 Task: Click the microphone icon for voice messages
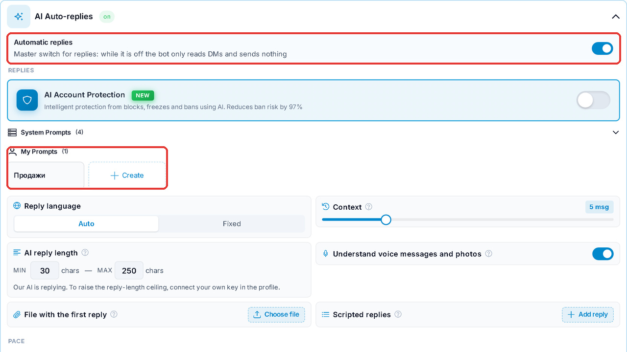326,254
